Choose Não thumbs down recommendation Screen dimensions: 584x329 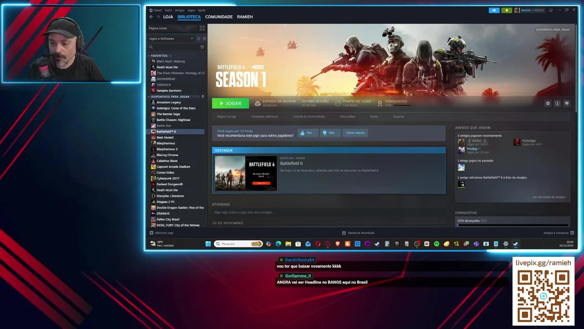(x=329, y=133)
